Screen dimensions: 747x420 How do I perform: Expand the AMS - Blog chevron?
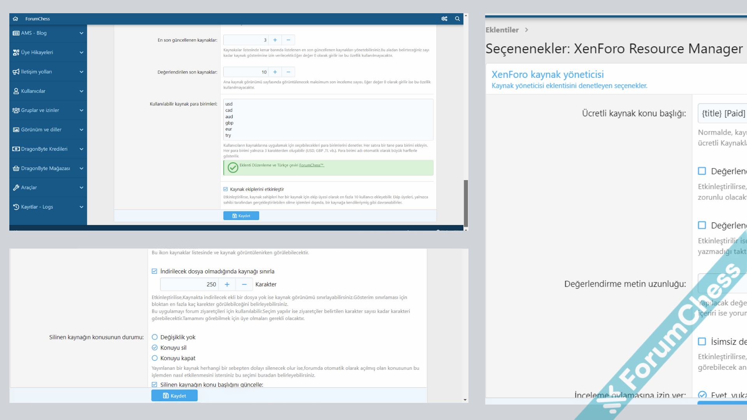click(x=81, y=33)
